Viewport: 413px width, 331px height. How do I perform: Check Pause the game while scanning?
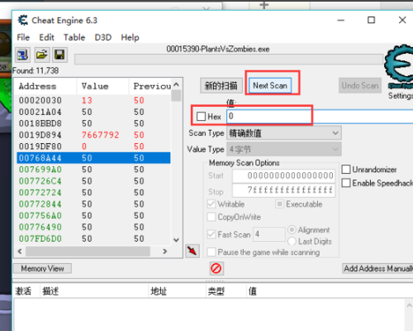[211, 252]
